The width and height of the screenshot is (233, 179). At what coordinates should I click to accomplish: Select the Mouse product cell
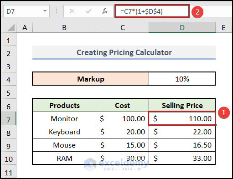point(64,145)
